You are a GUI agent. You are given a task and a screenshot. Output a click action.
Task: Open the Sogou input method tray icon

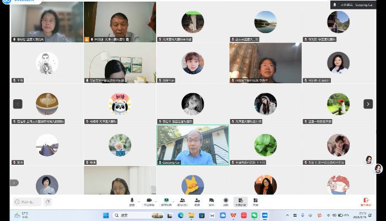point(319,215)
